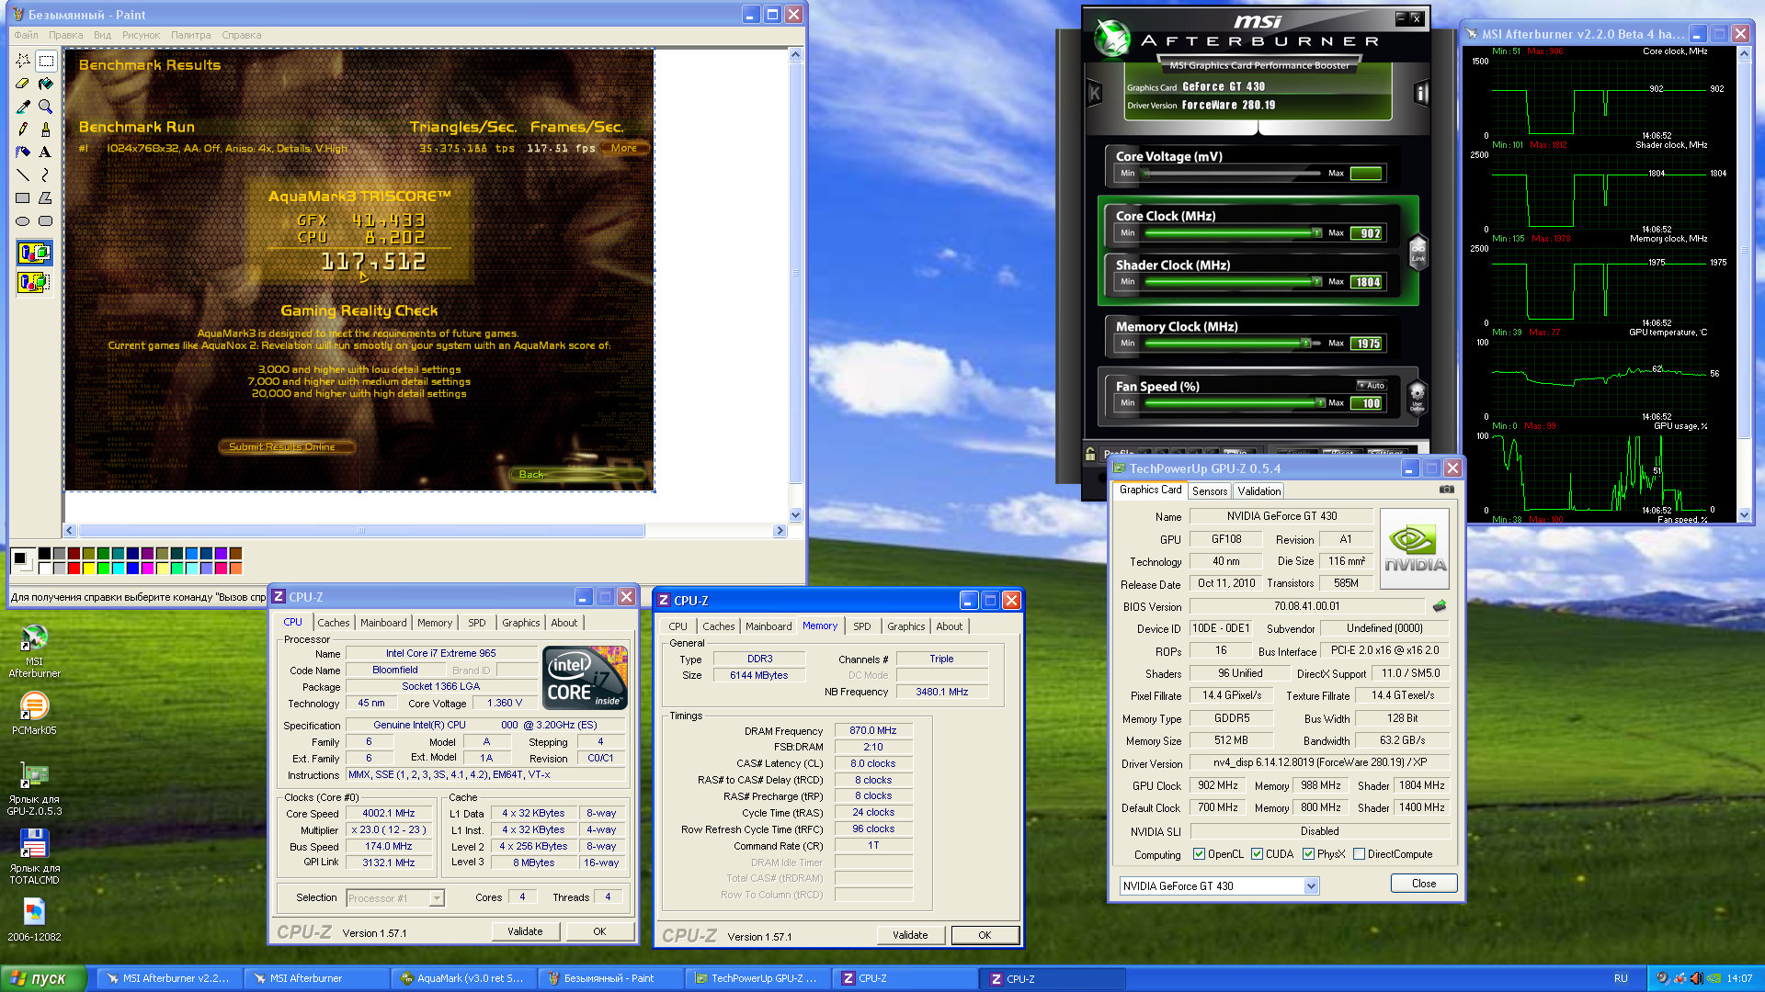Choose the Pencil tool in Paint
The width and height of the screenshot is (1765, 992).
tap(23, 130)
